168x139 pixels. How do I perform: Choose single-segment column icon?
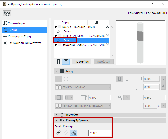coord(58,62)
